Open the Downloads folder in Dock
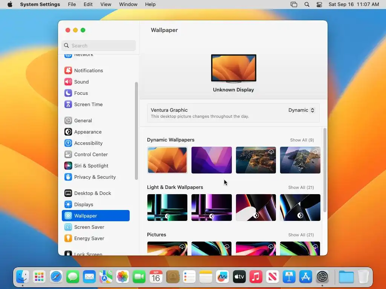This screenshot has width=386, height=289. pyautogui.click(x=346, y=277)
